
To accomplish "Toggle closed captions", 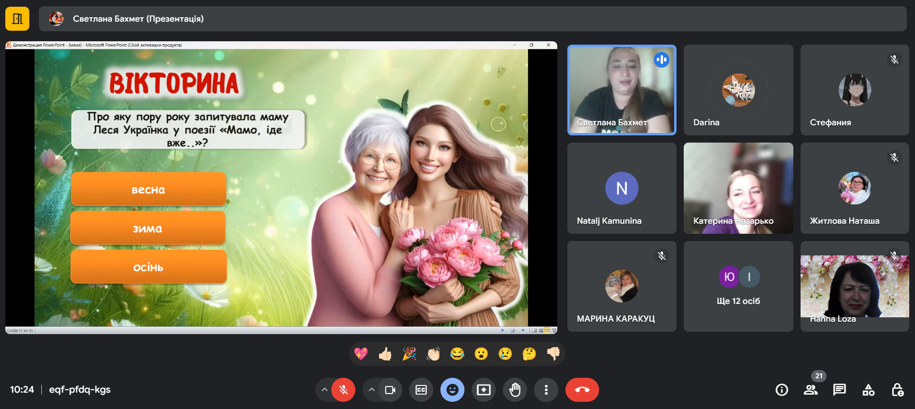I will pyautogui.click(x=421, y=390).
